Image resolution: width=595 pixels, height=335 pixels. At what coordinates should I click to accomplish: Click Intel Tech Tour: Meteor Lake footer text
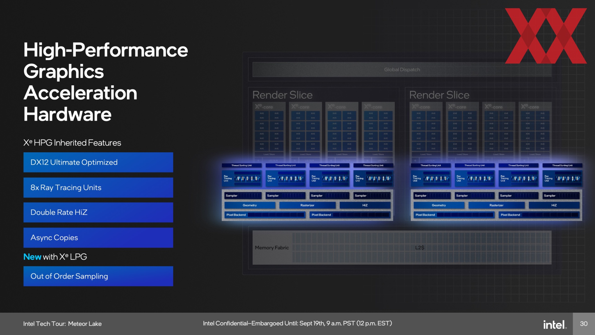(62, 324)
